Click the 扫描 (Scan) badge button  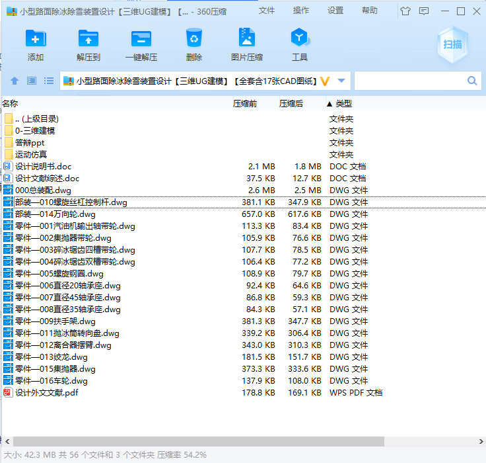tap(452, 45)
